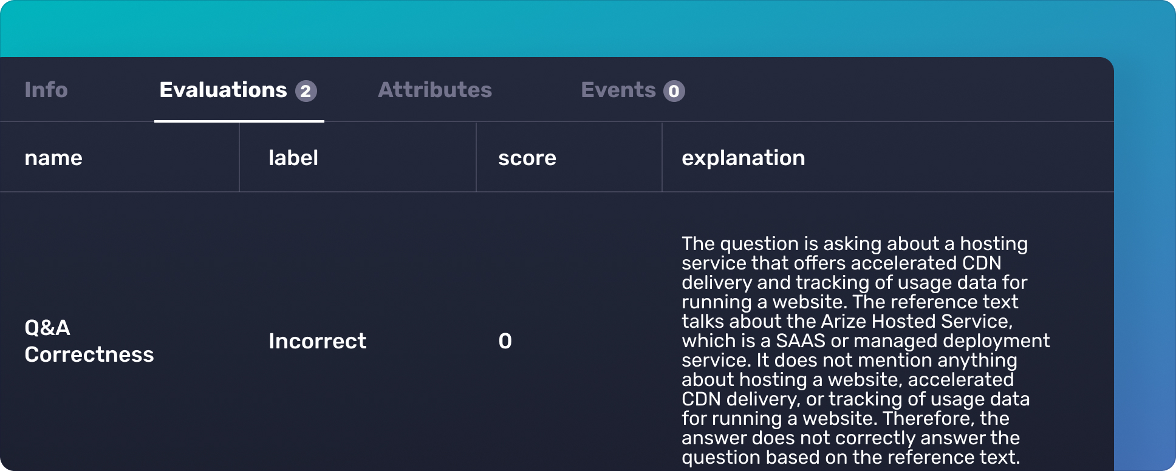Click the Incorrect label cell

pos(318,341)
